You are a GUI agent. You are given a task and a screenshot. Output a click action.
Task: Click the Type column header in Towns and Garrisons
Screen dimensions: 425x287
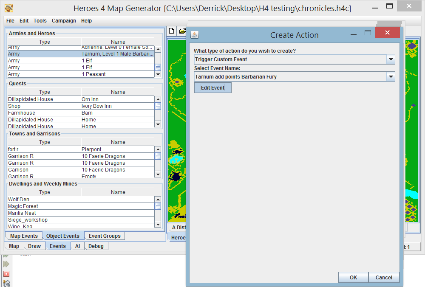point(45,142)
